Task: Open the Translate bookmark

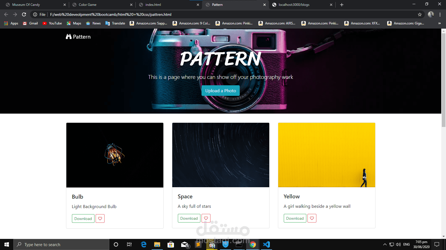Action: 115,23
